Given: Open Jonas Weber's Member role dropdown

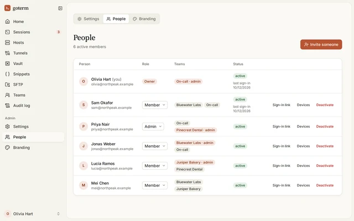Looking at the screenshot, I should [155, 146].
